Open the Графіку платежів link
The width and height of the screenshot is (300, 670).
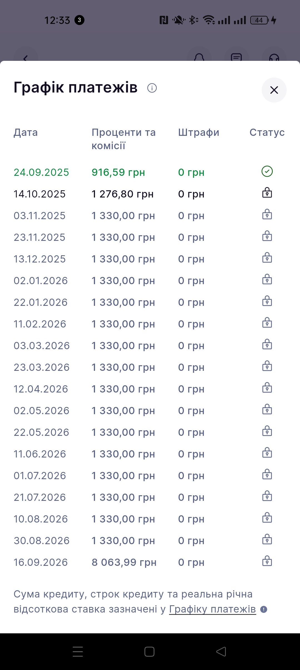pos(212,609)
